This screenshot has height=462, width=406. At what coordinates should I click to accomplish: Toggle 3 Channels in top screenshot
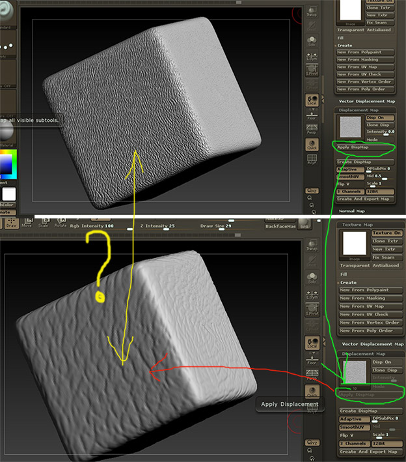tap(350, 192)
